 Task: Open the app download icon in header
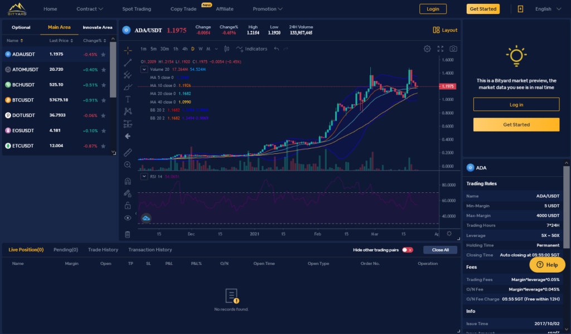tap(520, 9)
